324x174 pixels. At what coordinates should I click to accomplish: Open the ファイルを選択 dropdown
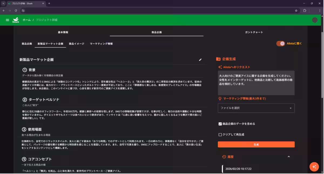[256, 108]
